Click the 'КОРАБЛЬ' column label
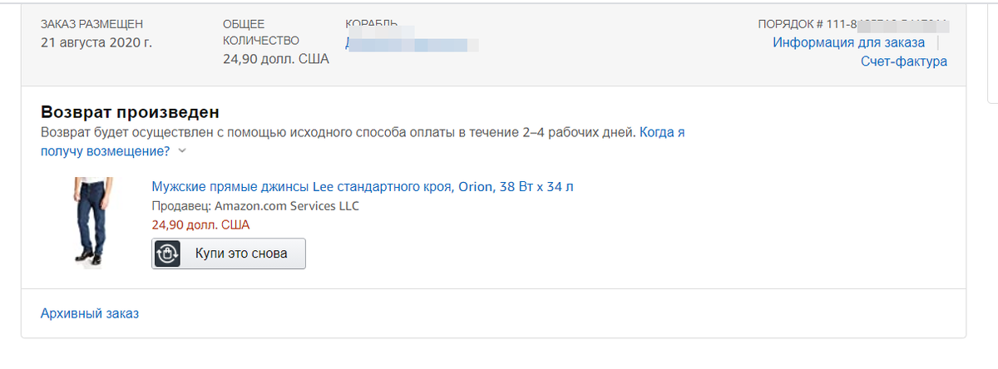 coord(371,22)
